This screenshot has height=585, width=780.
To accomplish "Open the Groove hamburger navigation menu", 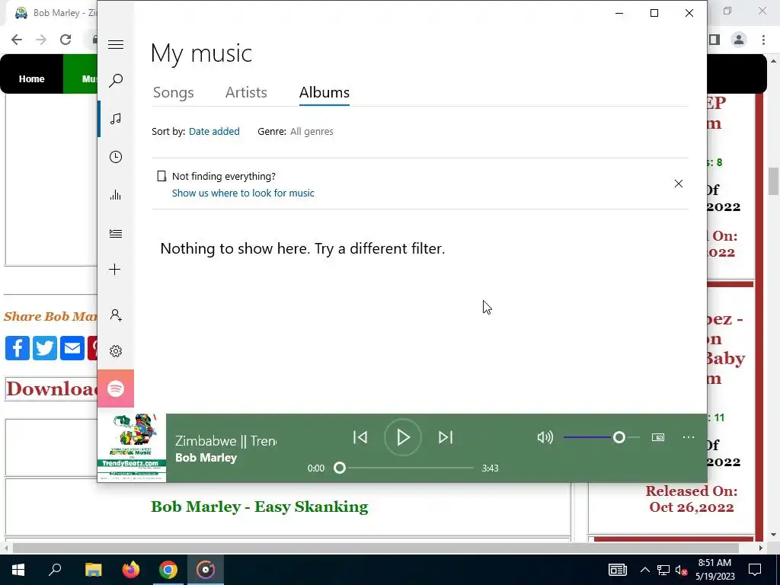I will tap(116, 44).
